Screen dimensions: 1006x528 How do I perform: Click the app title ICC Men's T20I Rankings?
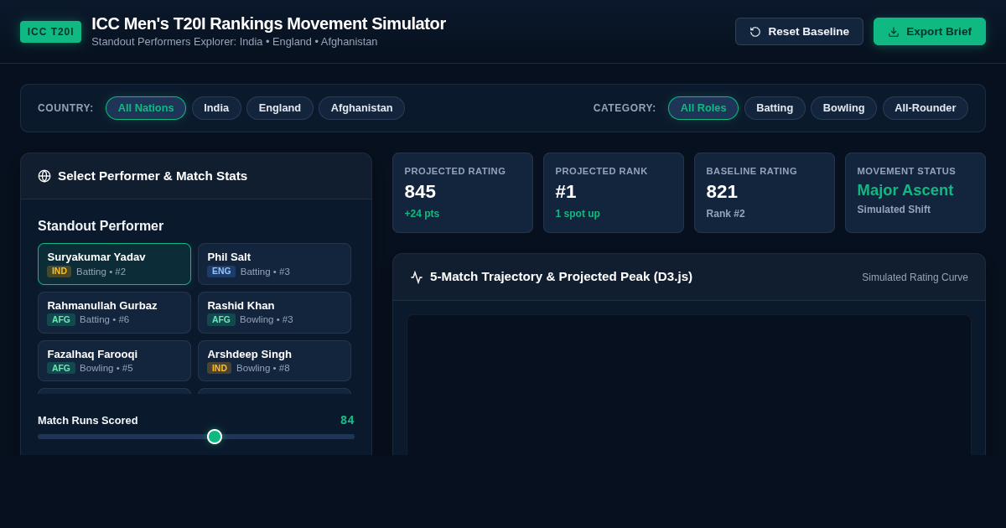pyautogui.click(x=268, y=23)
